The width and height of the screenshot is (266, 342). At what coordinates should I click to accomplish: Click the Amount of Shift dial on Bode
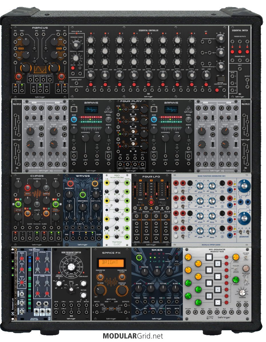coord(71,267)
